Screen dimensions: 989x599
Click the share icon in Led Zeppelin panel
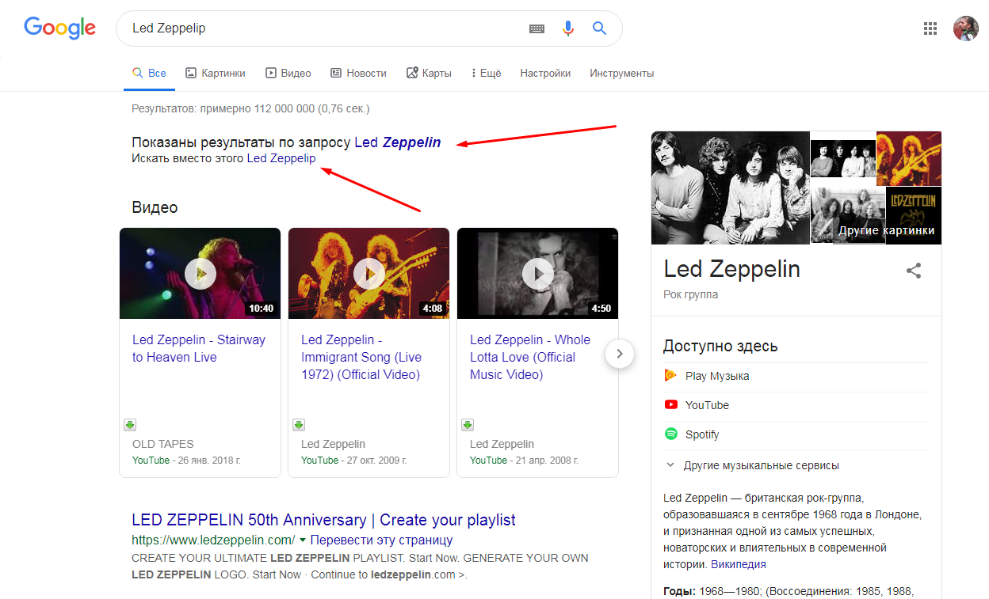click(914, 271)
